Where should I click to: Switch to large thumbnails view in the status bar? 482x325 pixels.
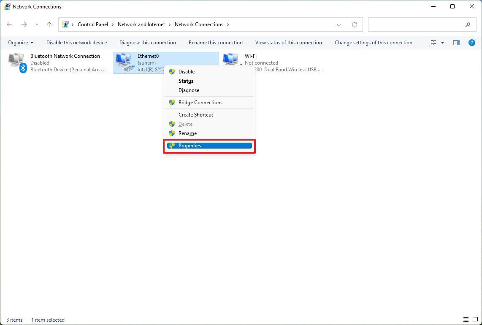point(476,320)
